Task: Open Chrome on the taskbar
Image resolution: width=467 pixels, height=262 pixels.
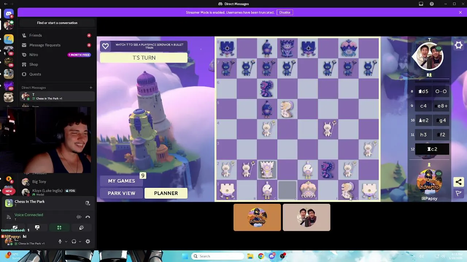Action: pyautogui.click(x=260, y=256)
